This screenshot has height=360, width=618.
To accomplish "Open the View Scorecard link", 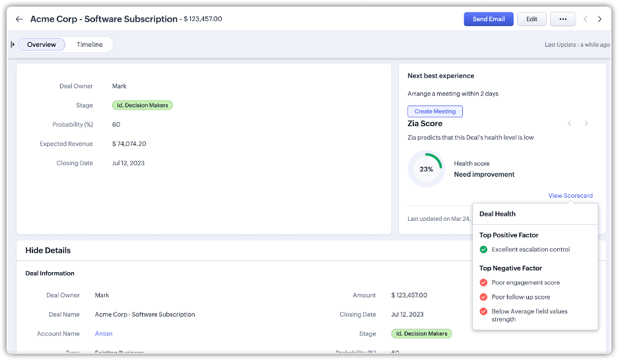I will click(570, 196).
